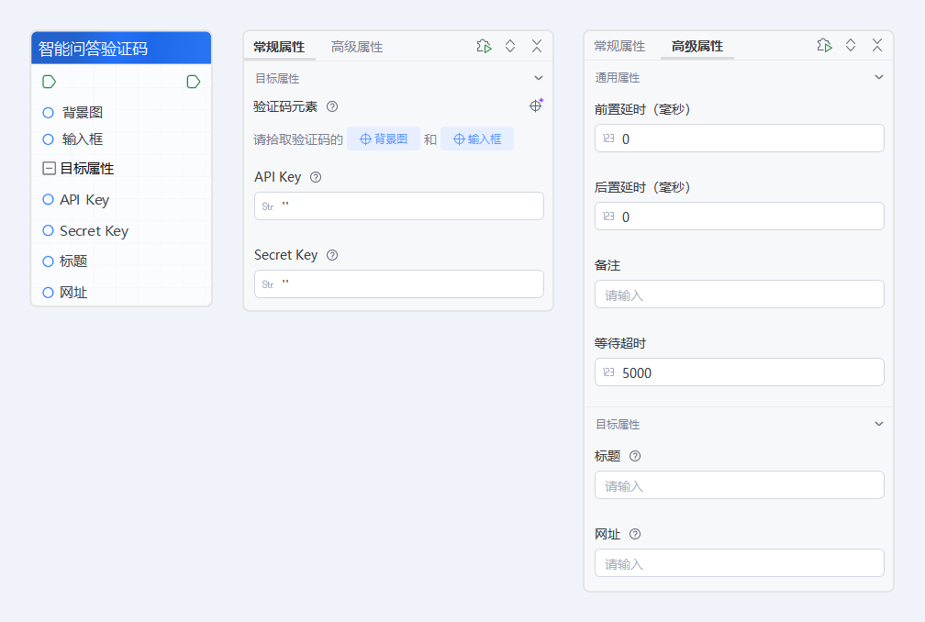Run the node test from 常规属性 panel header

[x=484, y=45]
